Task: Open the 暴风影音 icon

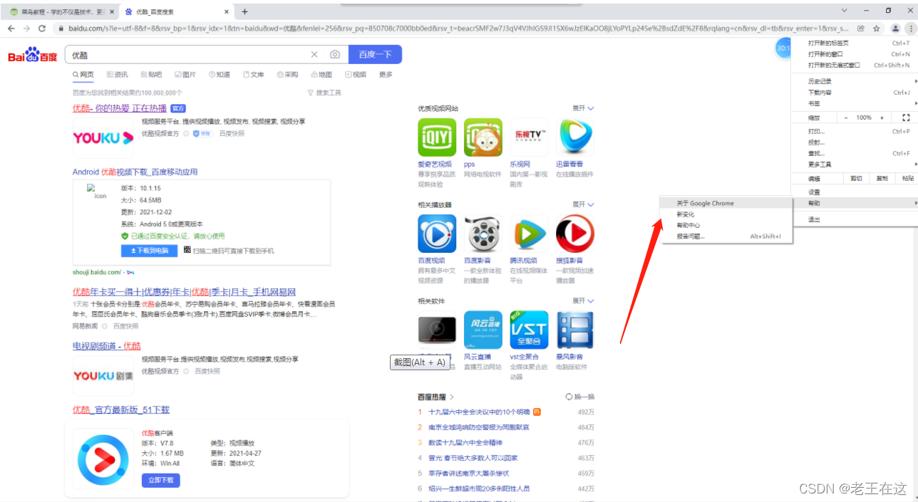Action: coord(575,330)
